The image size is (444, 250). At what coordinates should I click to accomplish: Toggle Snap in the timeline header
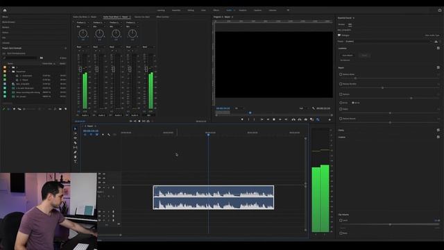coord(91,135)
